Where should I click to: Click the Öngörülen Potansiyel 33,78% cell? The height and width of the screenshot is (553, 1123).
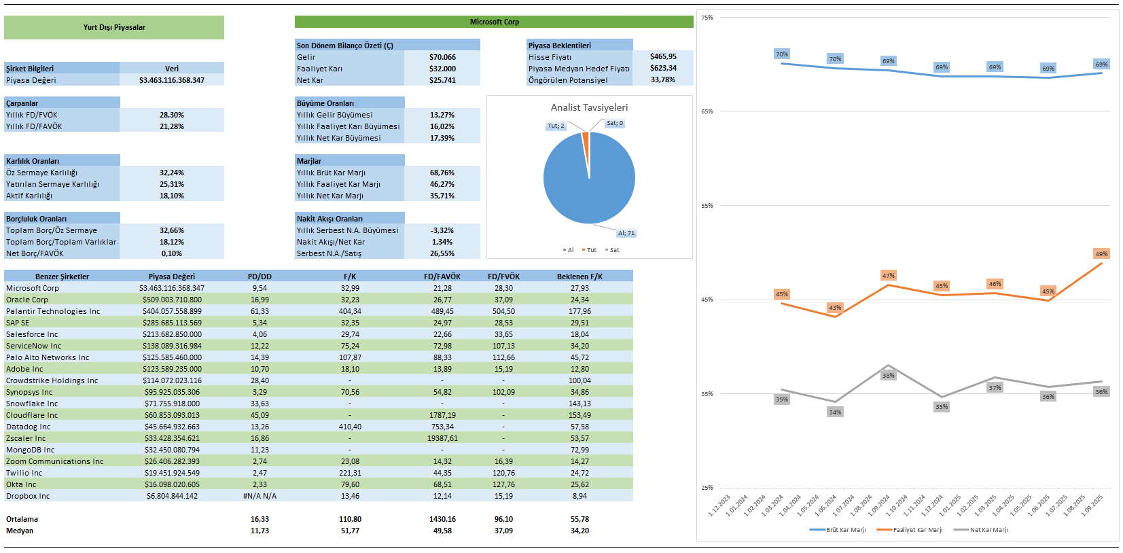(662, 79)
